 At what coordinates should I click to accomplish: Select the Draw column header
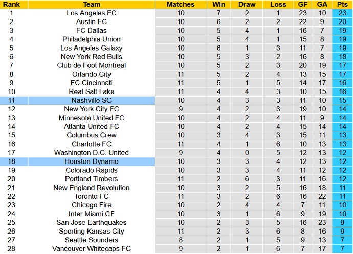click(247, 4)
